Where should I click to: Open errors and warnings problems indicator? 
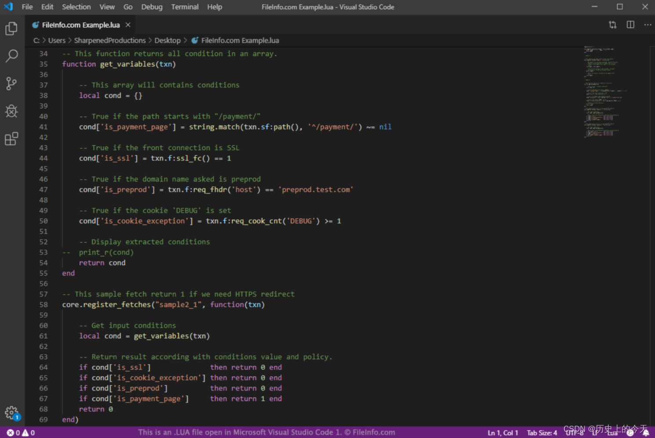(x=21, y=433)
